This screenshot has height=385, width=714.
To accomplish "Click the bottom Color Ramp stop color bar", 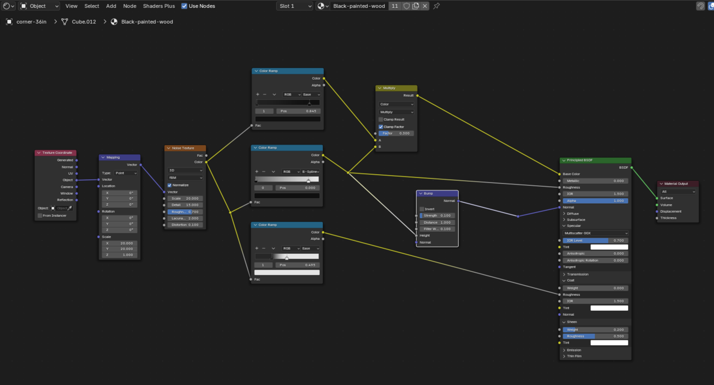I will (287, 272).
